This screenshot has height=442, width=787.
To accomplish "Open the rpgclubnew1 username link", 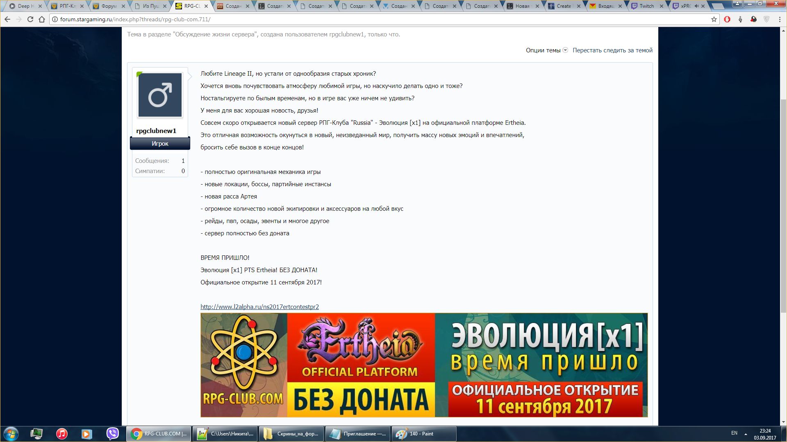I will coord(156,131).
